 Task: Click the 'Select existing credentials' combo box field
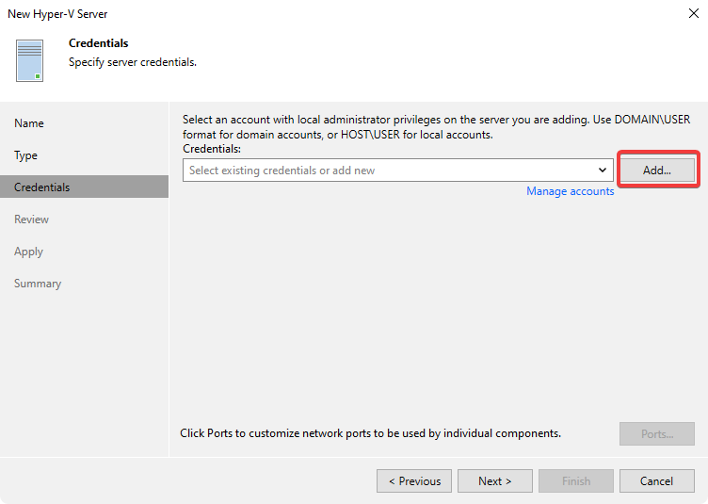pyautogui.click(x=388, y=171)
